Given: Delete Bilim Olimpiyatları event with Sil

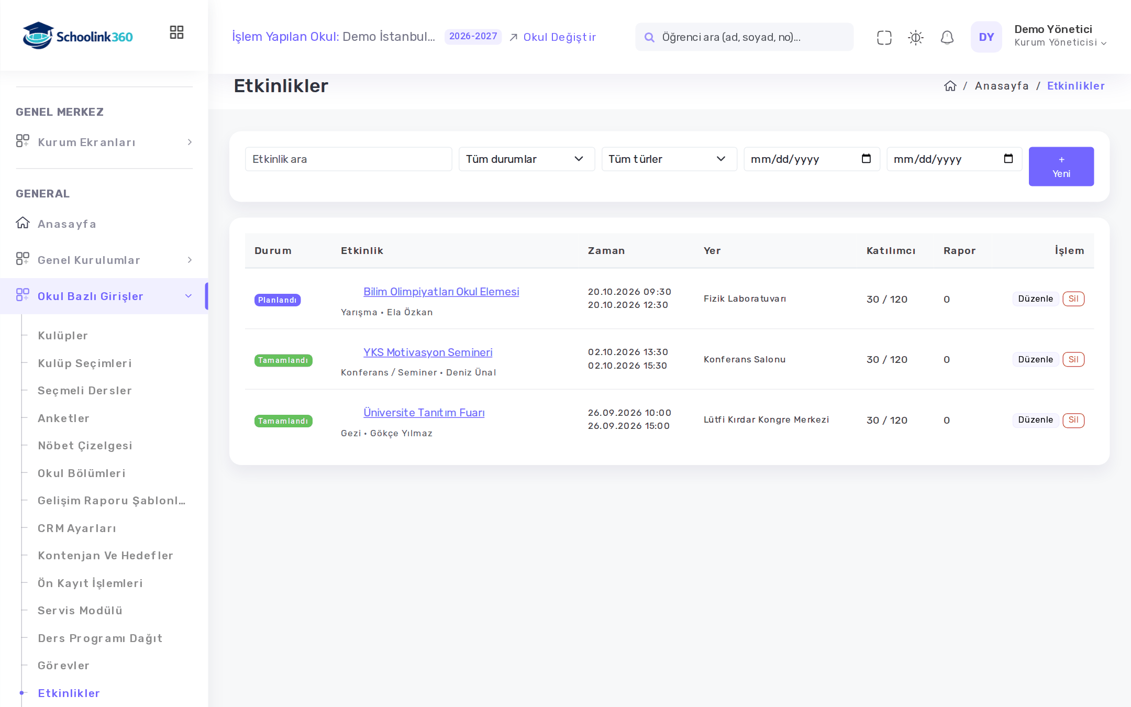Looking at the screenshot, I should 1073,299.
